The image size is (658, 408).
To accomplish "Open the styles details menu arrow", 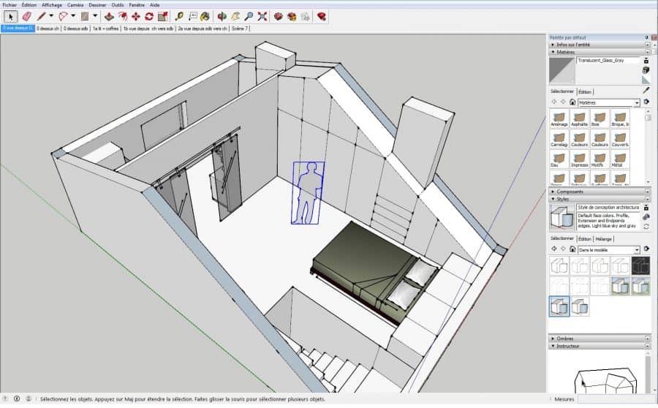I will (647, 249).
